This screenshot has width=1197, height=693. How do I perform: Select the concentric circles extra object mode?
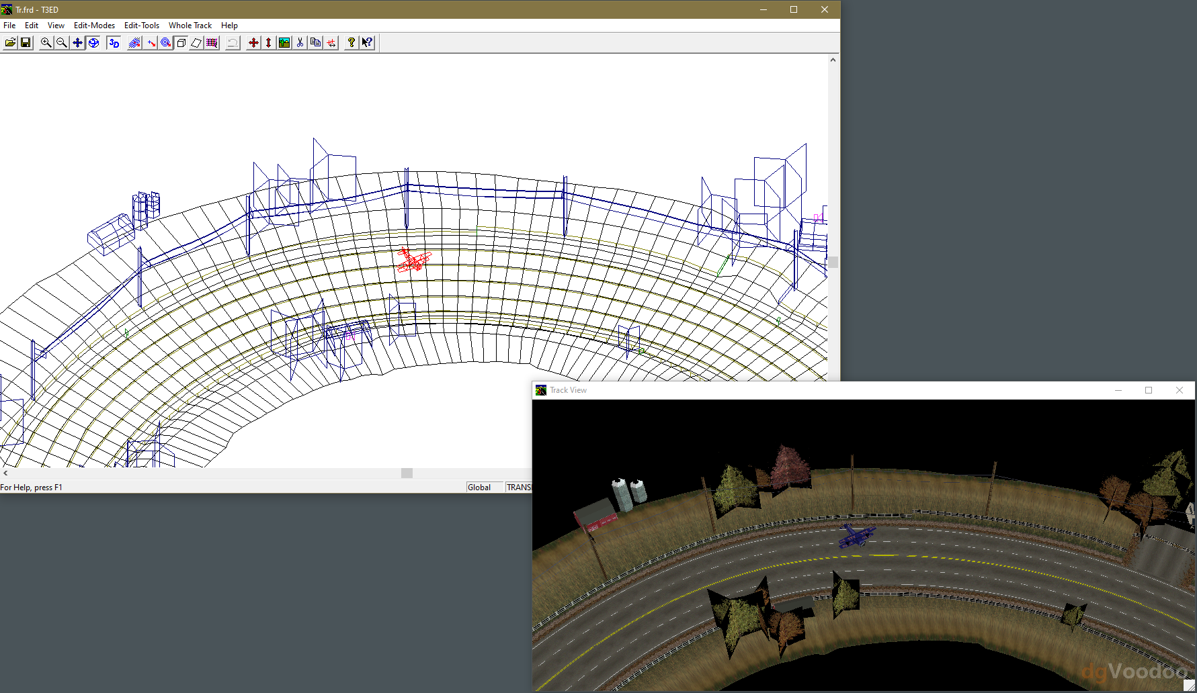tap(166, 43)
